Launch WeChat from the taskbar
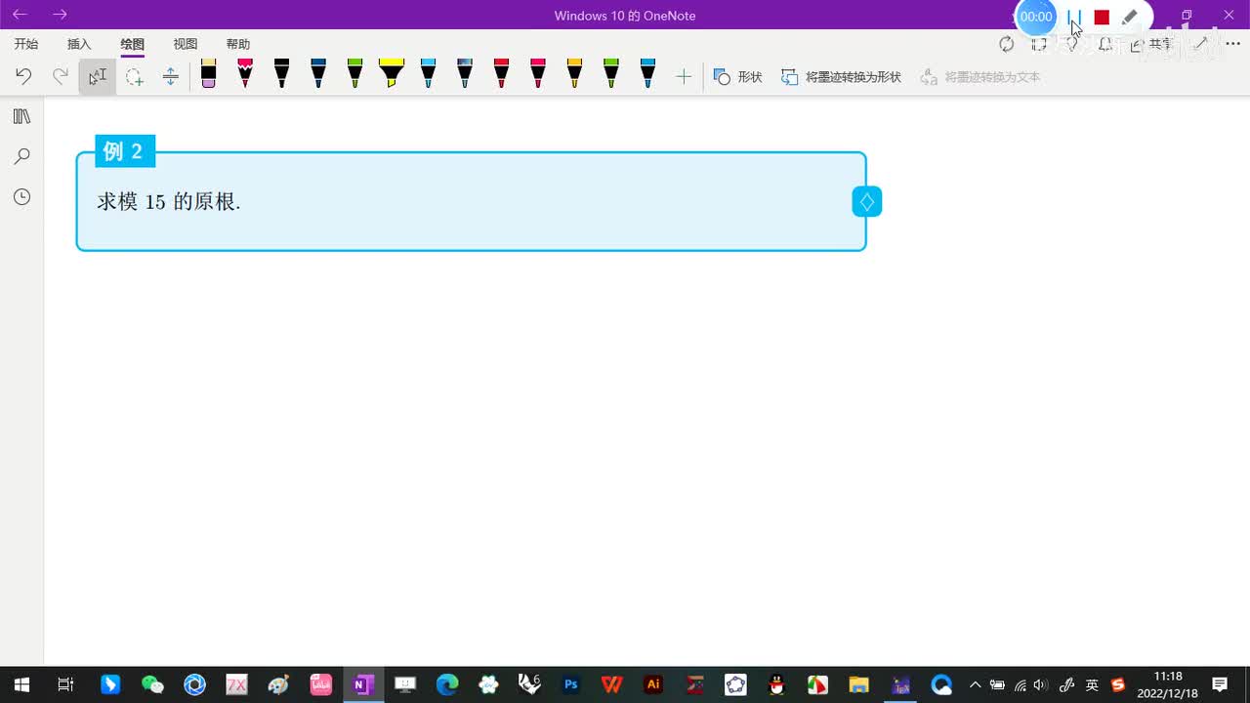Image resolution: width=1250 pixels, height=703 pixels. tap(152, 684)
